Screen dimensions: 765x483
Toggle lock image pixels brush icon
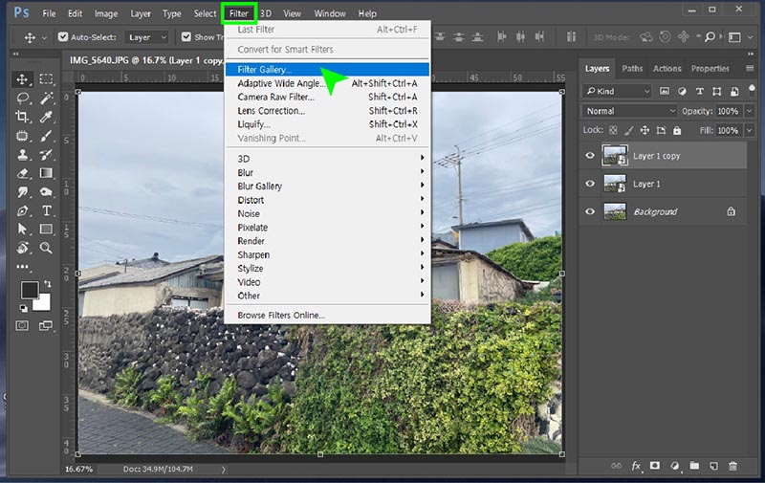tap(629, 130)
